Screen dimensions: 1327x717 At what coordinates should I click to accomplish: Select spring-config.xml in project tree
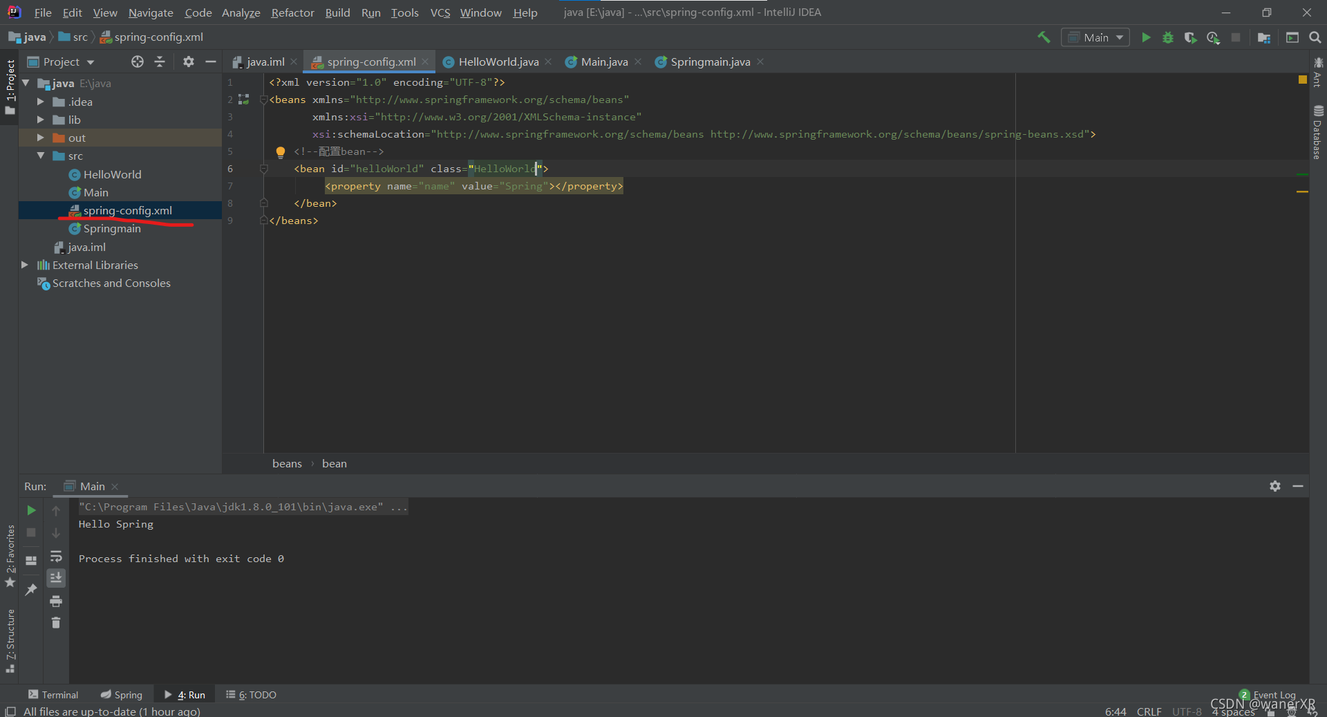127,210
